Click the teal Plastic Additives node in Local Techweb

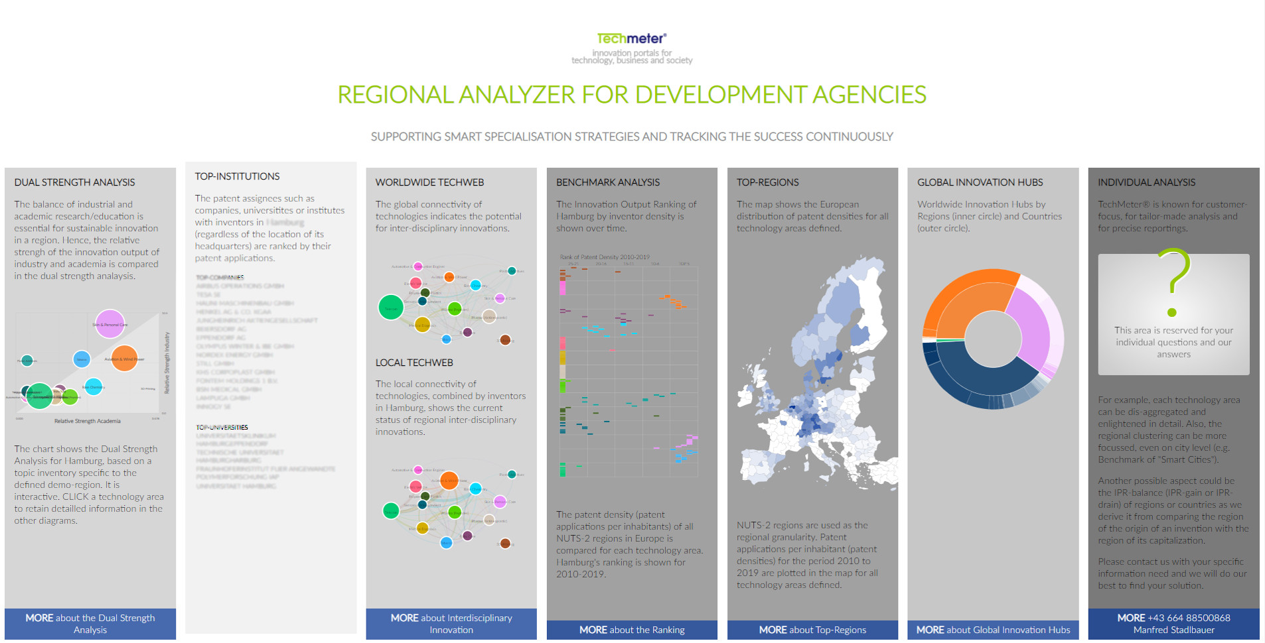point(512,474)
